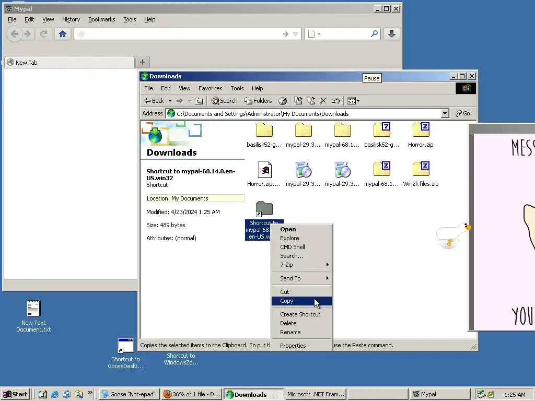Select the New Tab tab in Mypal
The image size is (535, 401).
click(69, 63)
